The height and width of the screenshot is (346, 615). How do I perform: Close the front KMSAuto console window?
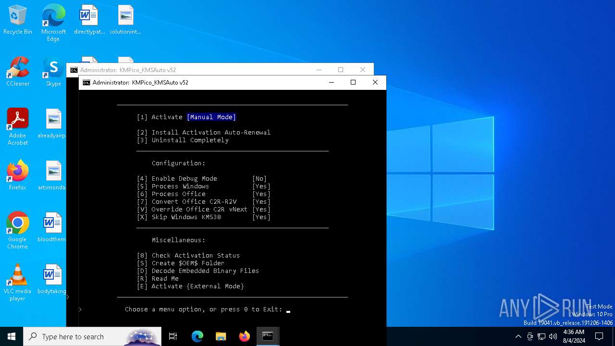click(375, 83)
